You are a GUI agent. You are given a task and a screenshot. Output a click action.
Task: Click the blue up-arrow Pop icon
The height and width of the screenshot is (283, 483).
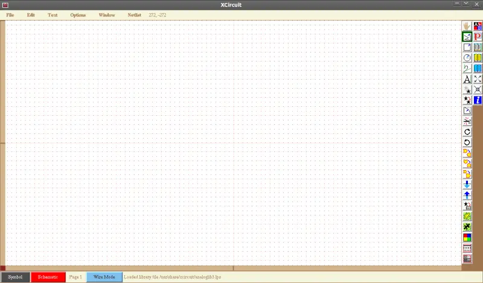pyautogui.click(x=467, y=196)
